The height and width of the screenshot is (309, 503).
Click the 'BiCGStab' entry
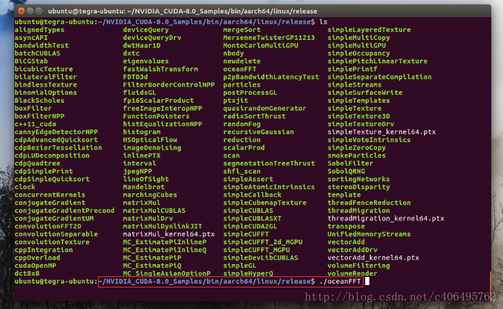pos(31,61)
